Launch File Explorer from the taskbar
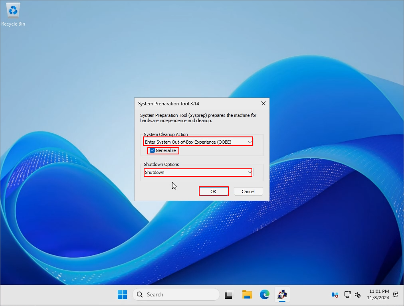The image size is (404, 306). pyautogui.click(x=247, y=294)
